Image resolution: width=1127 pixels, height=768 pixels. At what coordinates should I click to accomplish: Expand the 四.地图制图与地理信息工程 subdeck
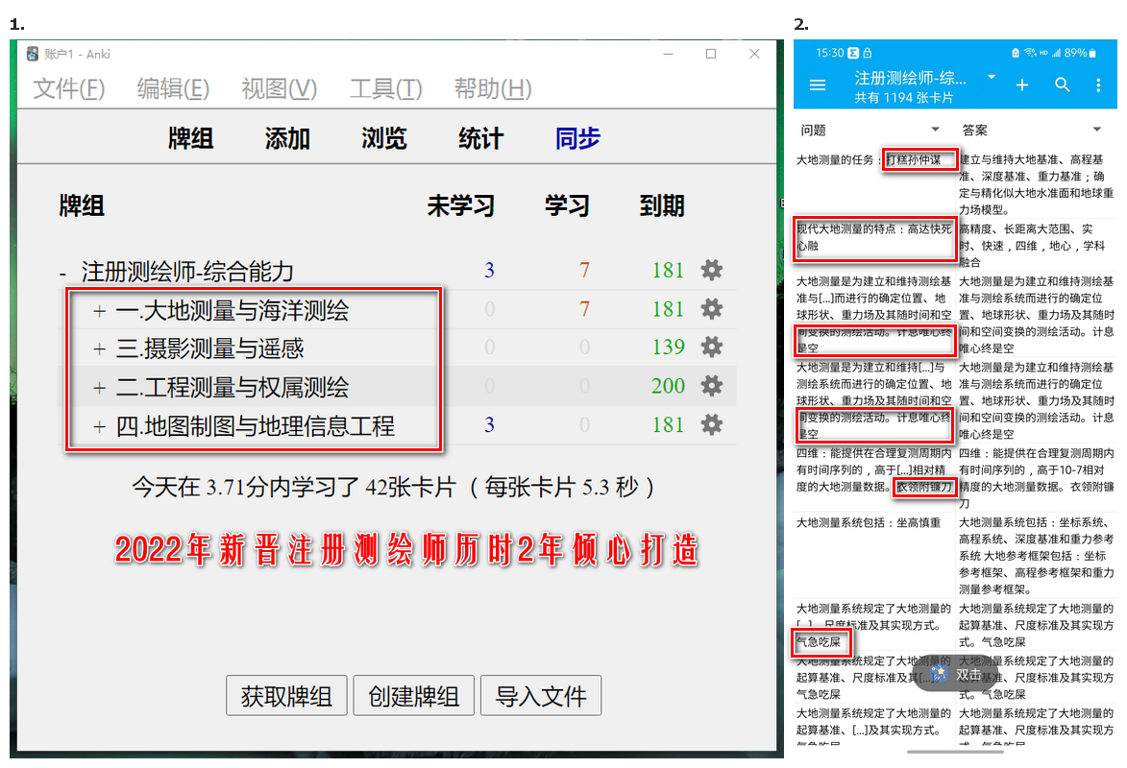(98, 426)
